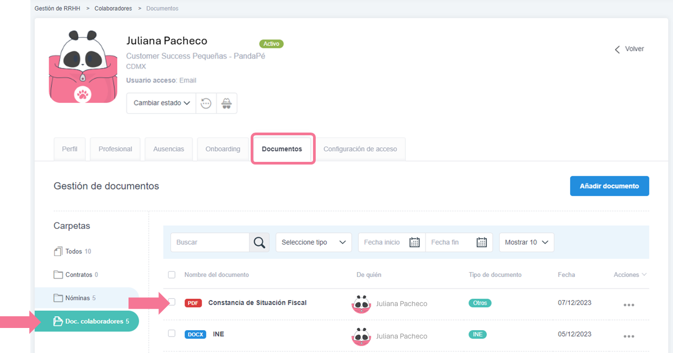This screenshot has width=673, height=353.
Task: Open the Seleccione tipo dropdown
Action: (314, 242)
